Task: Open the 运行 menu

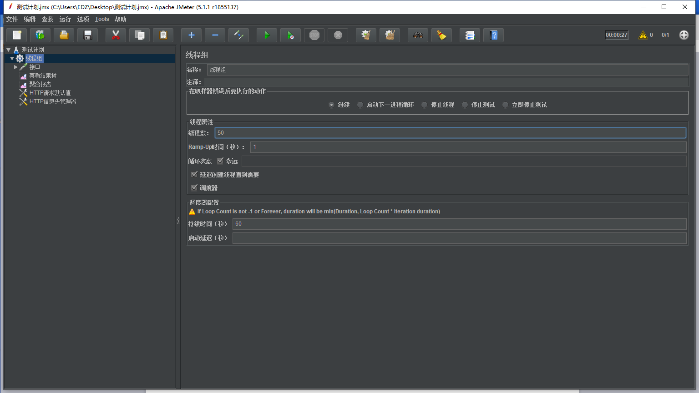Action: coord(65,19)
